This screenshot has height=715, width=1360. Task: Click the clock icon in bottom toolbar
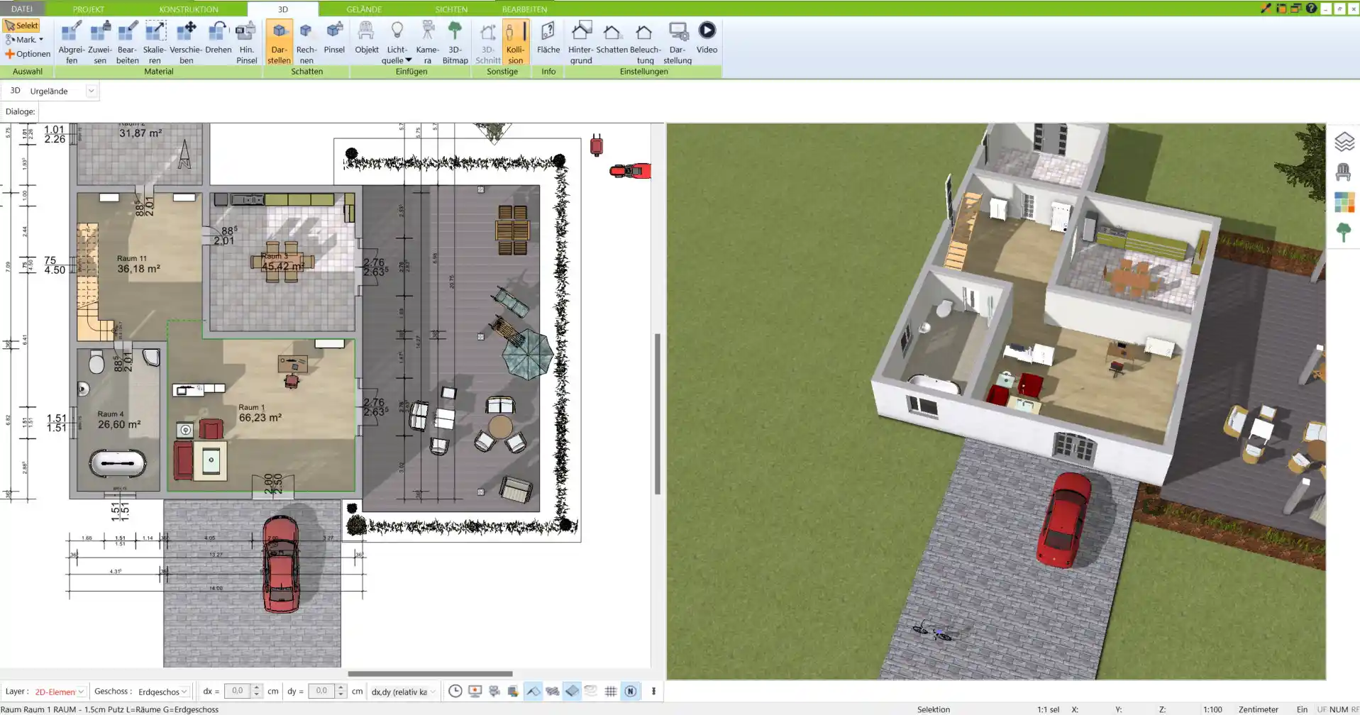pos(455,691)
